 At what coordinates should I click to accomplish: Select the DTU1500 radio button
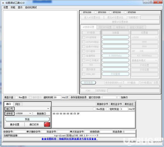[x=95, y=12]
